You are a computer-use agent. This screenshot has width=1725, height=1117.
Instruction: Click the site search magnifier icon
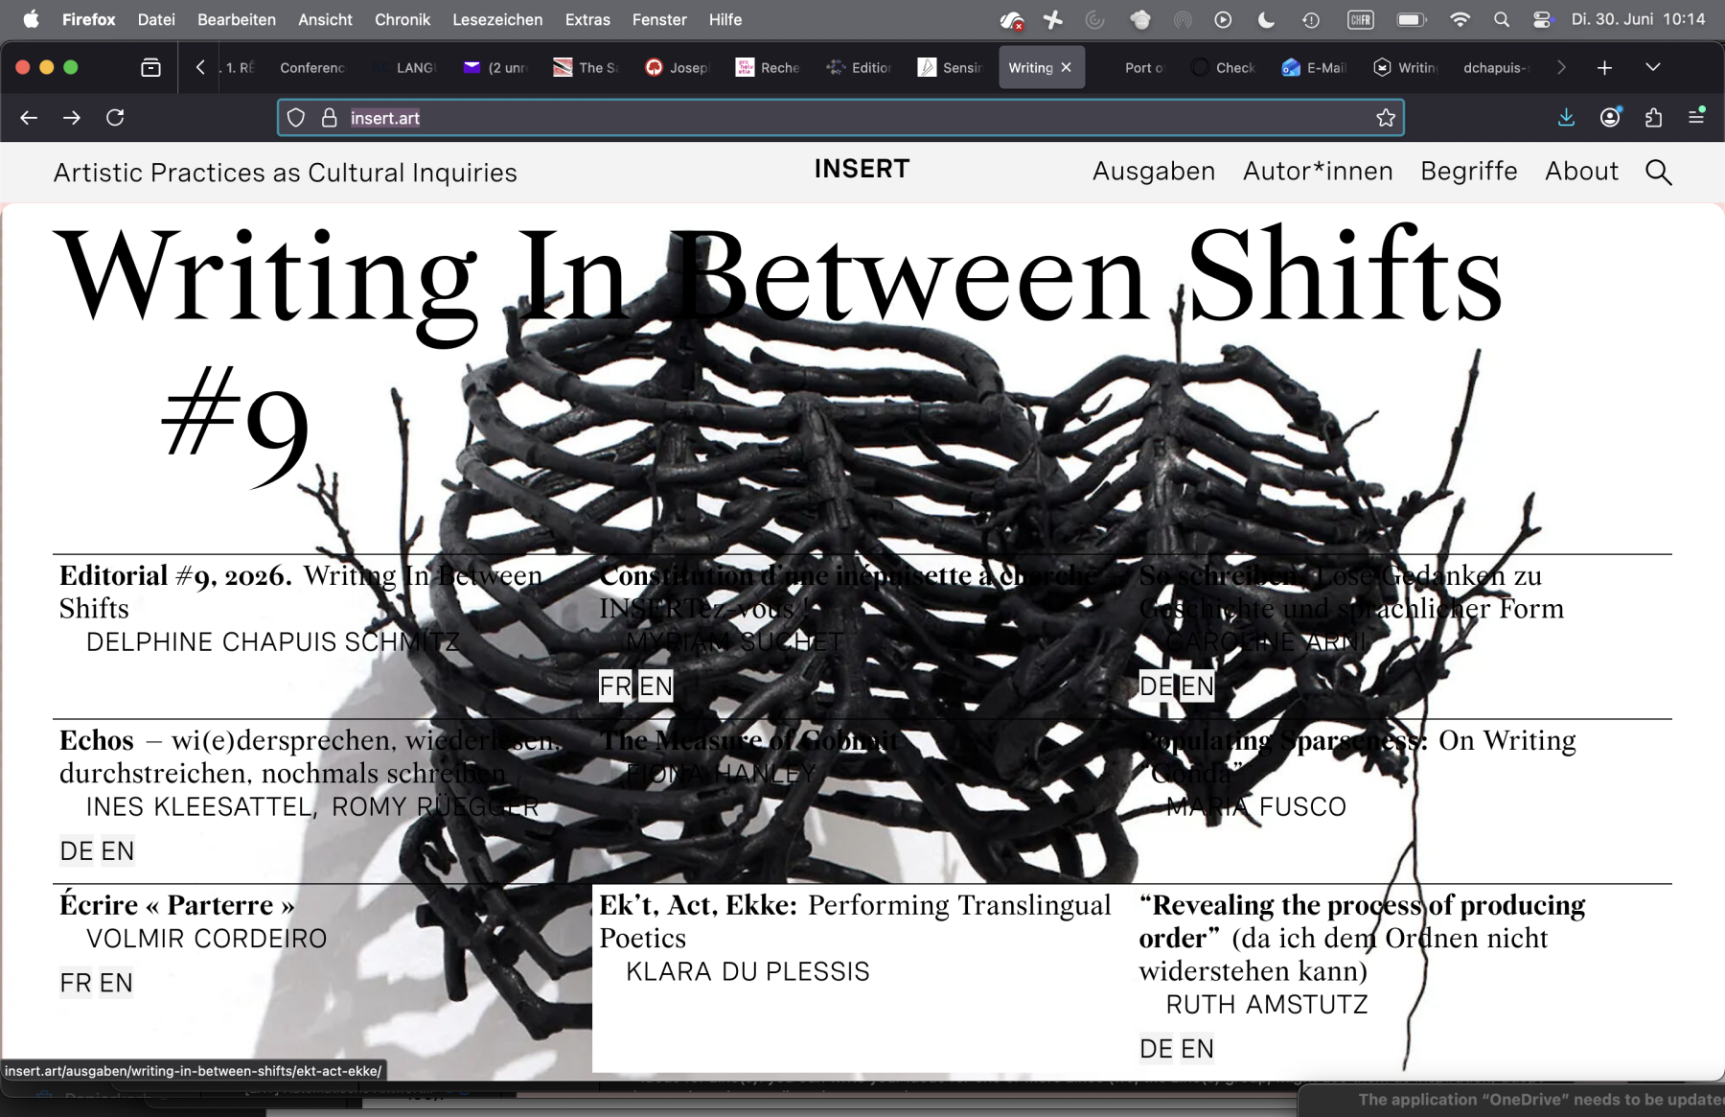(x=1658, y=173)
